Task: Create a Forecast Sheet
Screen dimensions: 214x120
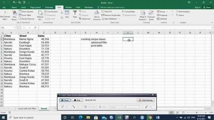Action: click(151, 15)
